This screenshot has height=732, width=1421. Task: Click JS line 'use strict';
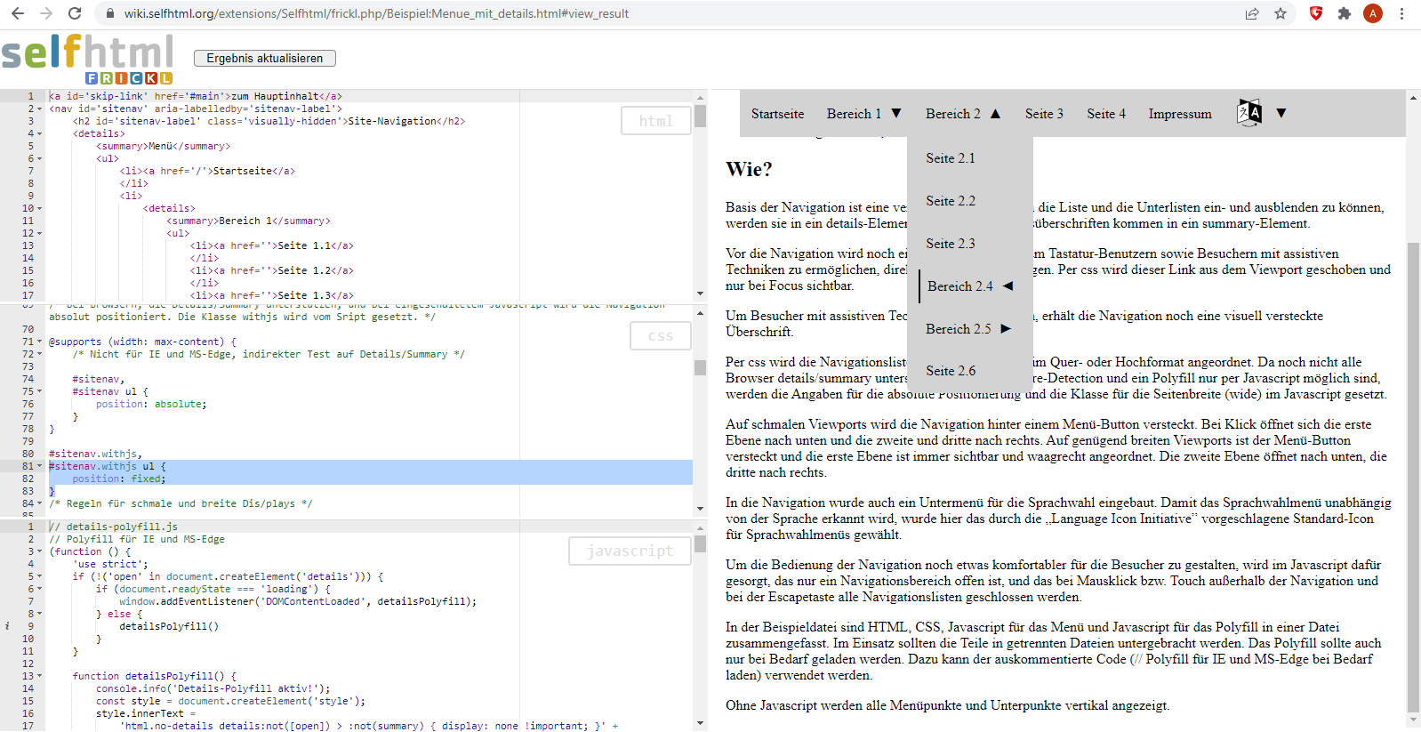[110, 564]
